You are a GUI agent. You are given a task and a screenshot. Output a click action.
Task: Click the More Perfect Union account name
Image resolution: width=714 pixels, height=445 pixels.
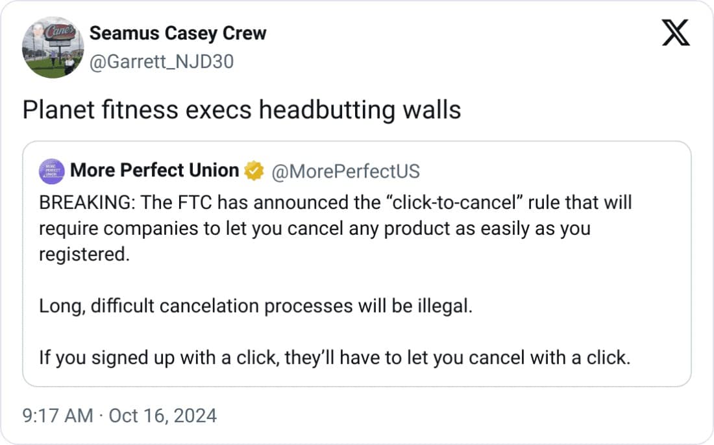click(x=154, y=171)
